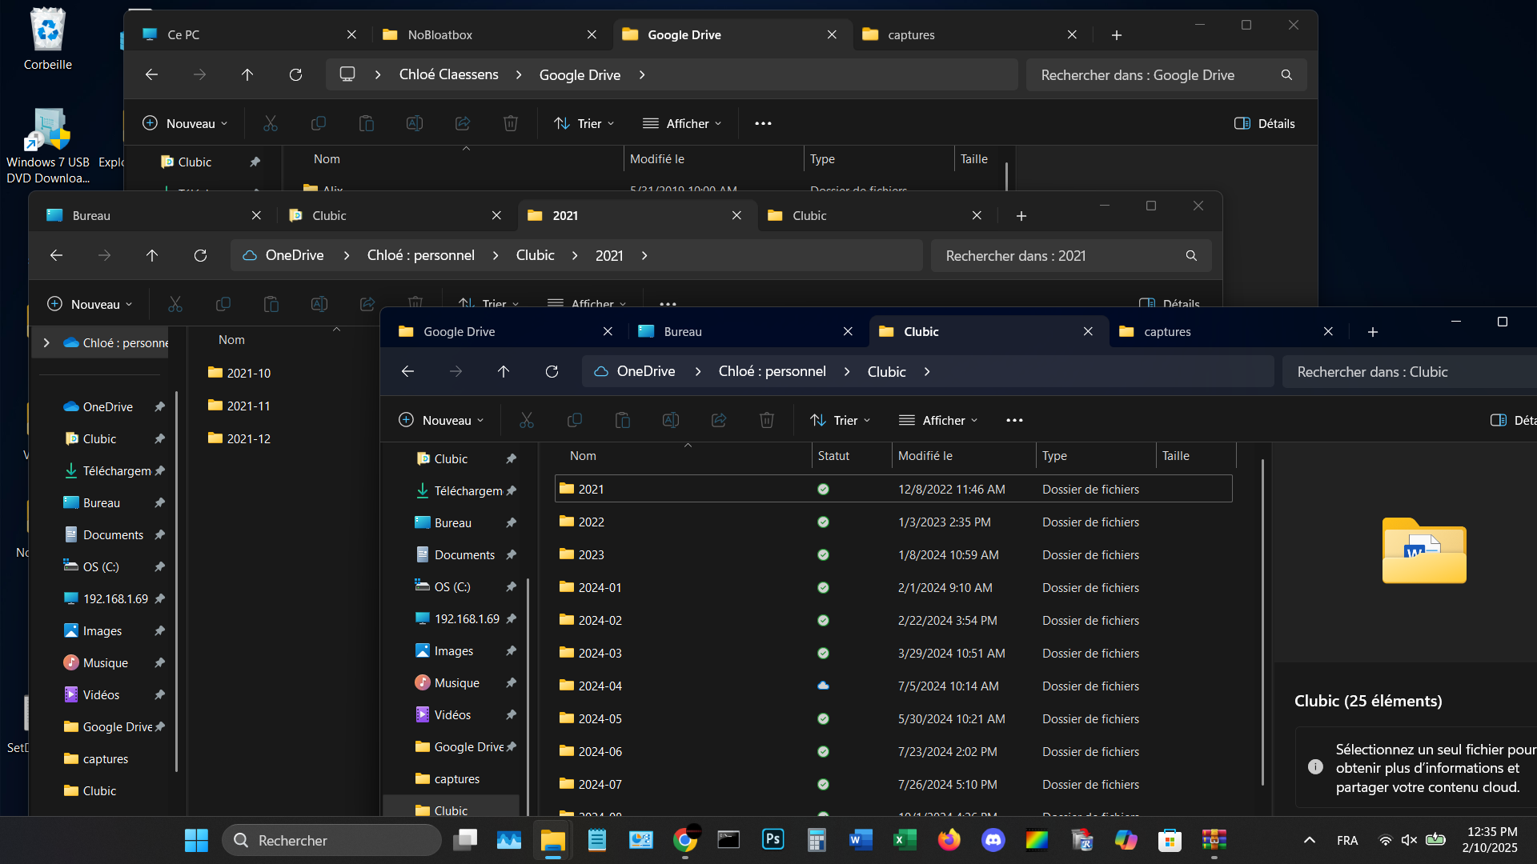Click the Cut icon in the Clubic window toolbar
Screen dimensions: 1537x864
click(527, 420)
